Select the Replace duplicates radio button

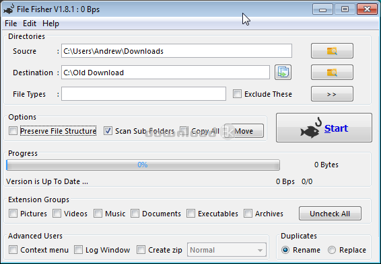(332, 250)
